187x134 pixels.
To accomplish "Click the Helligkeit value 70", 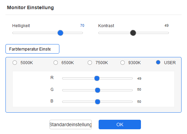I will tap(82, 25).
